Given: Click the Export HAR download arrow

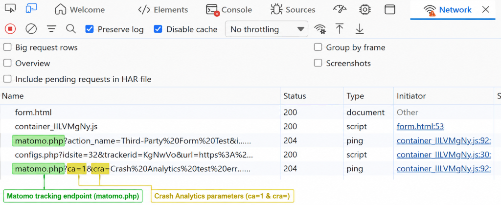Looking at the screenshot, I should tap(360, 29).
